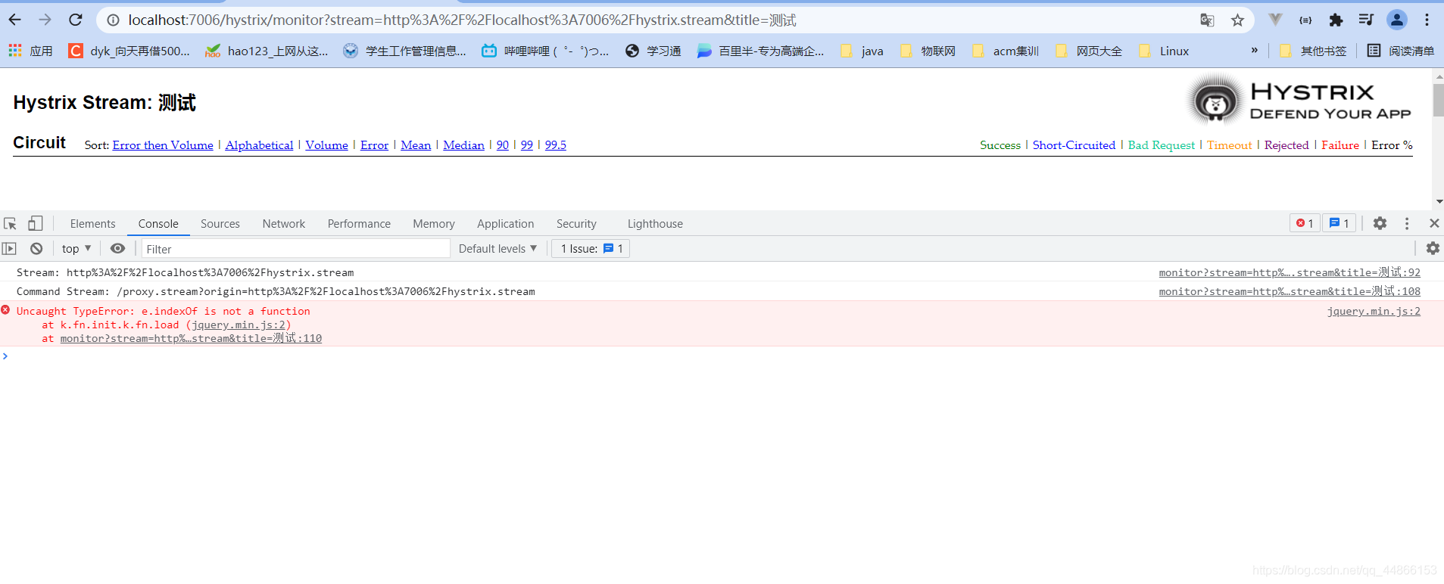Select the Console tab
The image size is (1444, 584).
point(158,224)
